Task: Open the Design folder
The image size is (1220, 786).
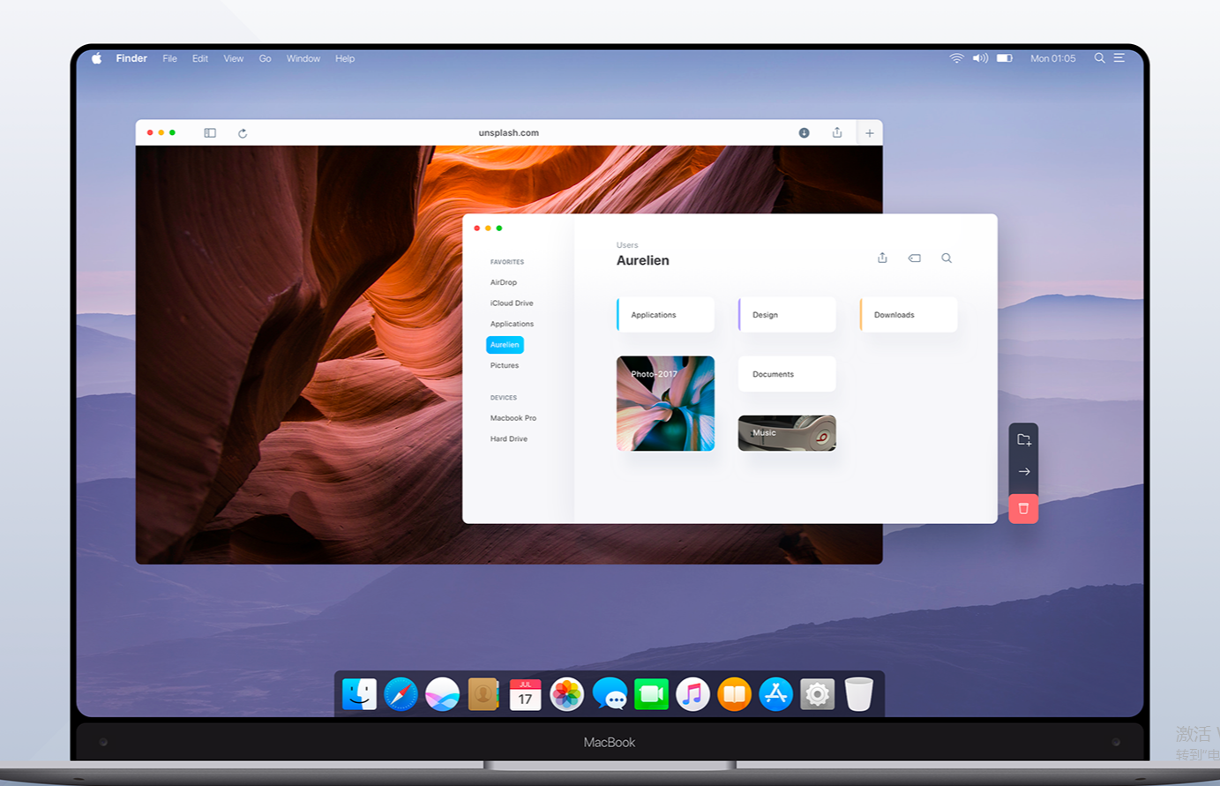Action: [787, 315]
